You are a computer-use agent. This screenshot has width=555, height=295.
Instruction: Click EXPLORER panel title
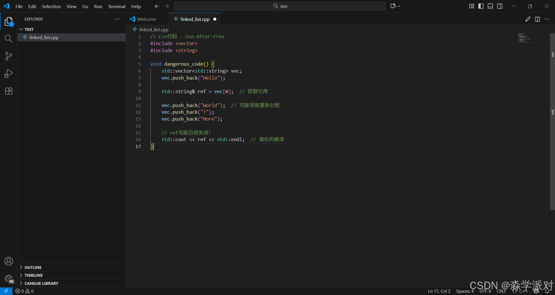point(34,19)
